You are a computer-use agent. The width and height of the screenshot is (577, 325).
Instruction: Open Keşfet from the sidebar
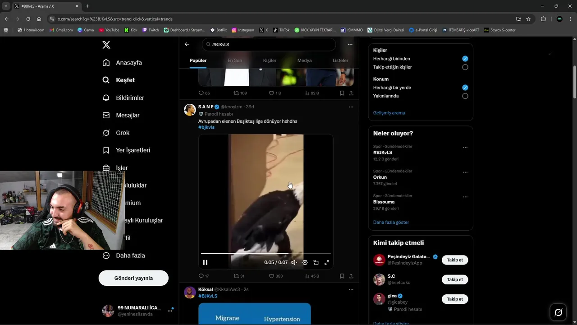[119, 80]
